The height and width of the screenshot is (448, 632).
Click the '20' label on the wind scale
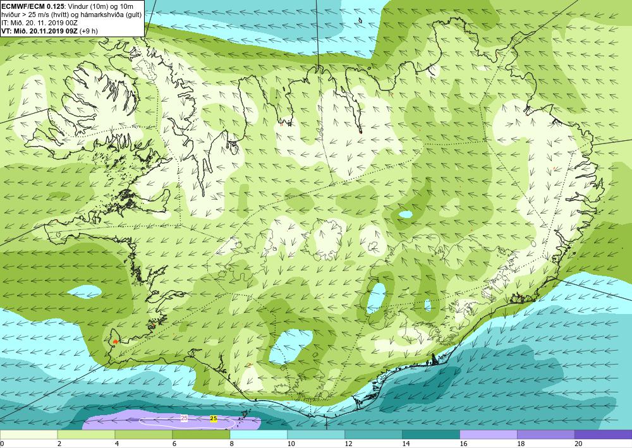[578, 444]
